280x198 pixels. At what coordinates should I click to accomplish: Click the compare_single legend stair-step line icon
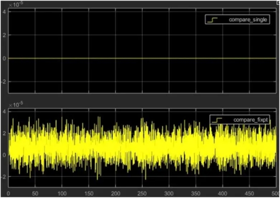[212, 20]
